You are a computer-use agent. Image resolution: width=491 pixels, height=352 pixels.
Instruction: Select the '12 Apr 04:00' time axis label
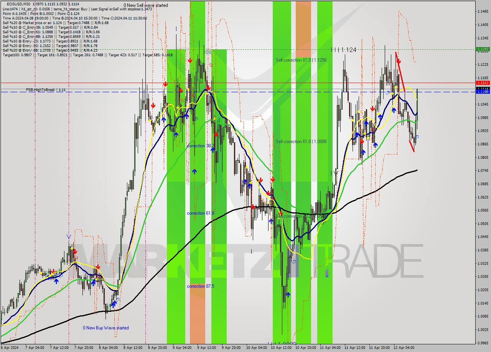pos(404,348)
